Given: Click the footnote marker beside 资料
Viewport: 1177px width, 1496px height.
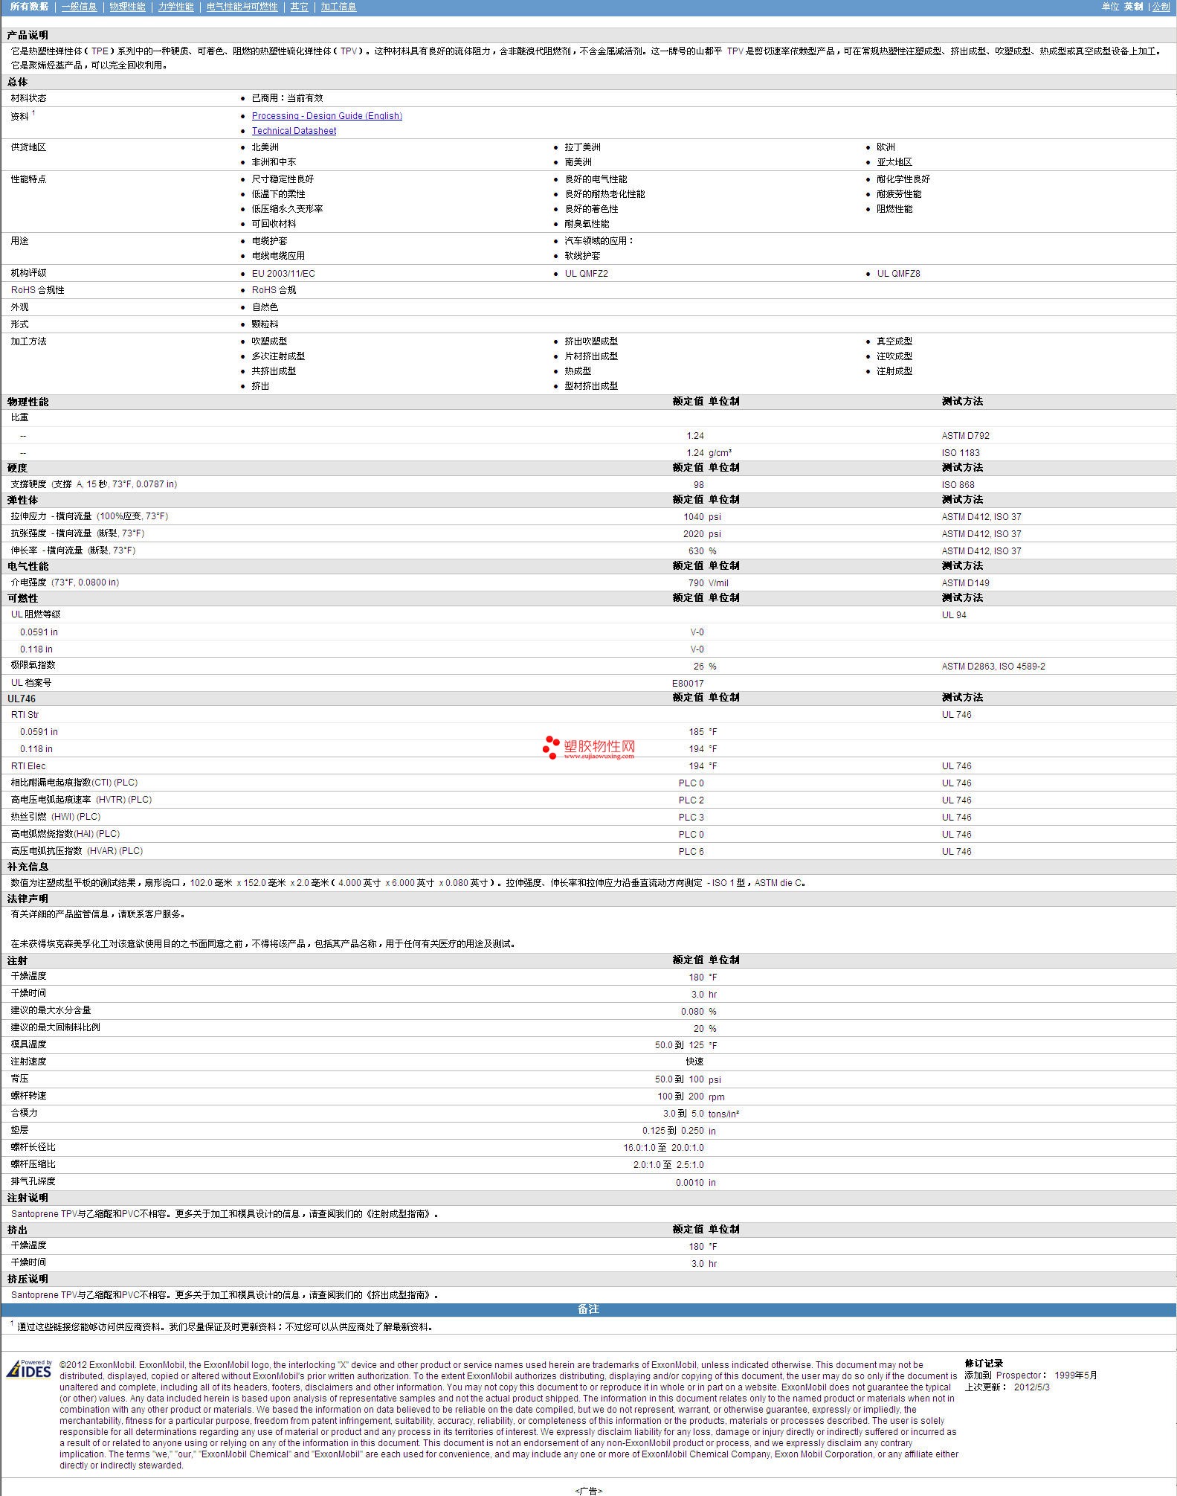Looking at the screenshot, I should (33, 113).
